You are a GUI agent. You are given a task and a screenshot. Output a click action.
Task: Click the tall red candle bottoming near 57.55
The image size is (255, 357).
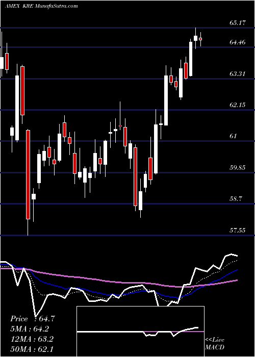[x=28, y=174]
